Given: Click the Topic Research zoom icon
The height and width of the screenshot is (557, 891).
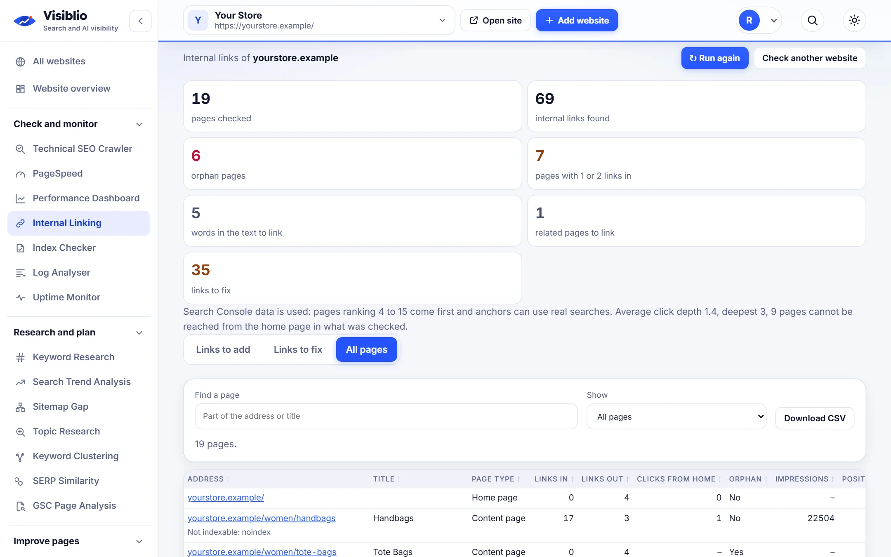Looking at the screenshot, I should point(20,432).
